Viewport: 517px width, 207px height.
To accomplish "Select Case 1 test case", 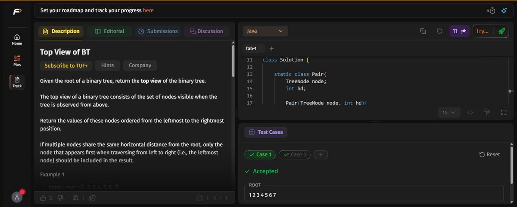I will (260, 154).
